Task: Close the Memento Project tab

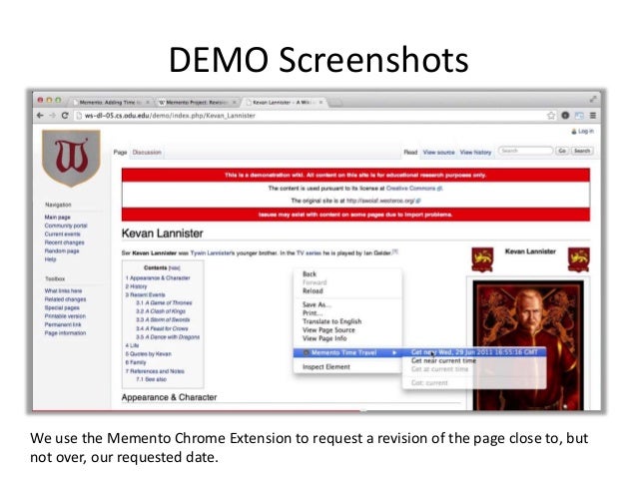Action: 234,103
